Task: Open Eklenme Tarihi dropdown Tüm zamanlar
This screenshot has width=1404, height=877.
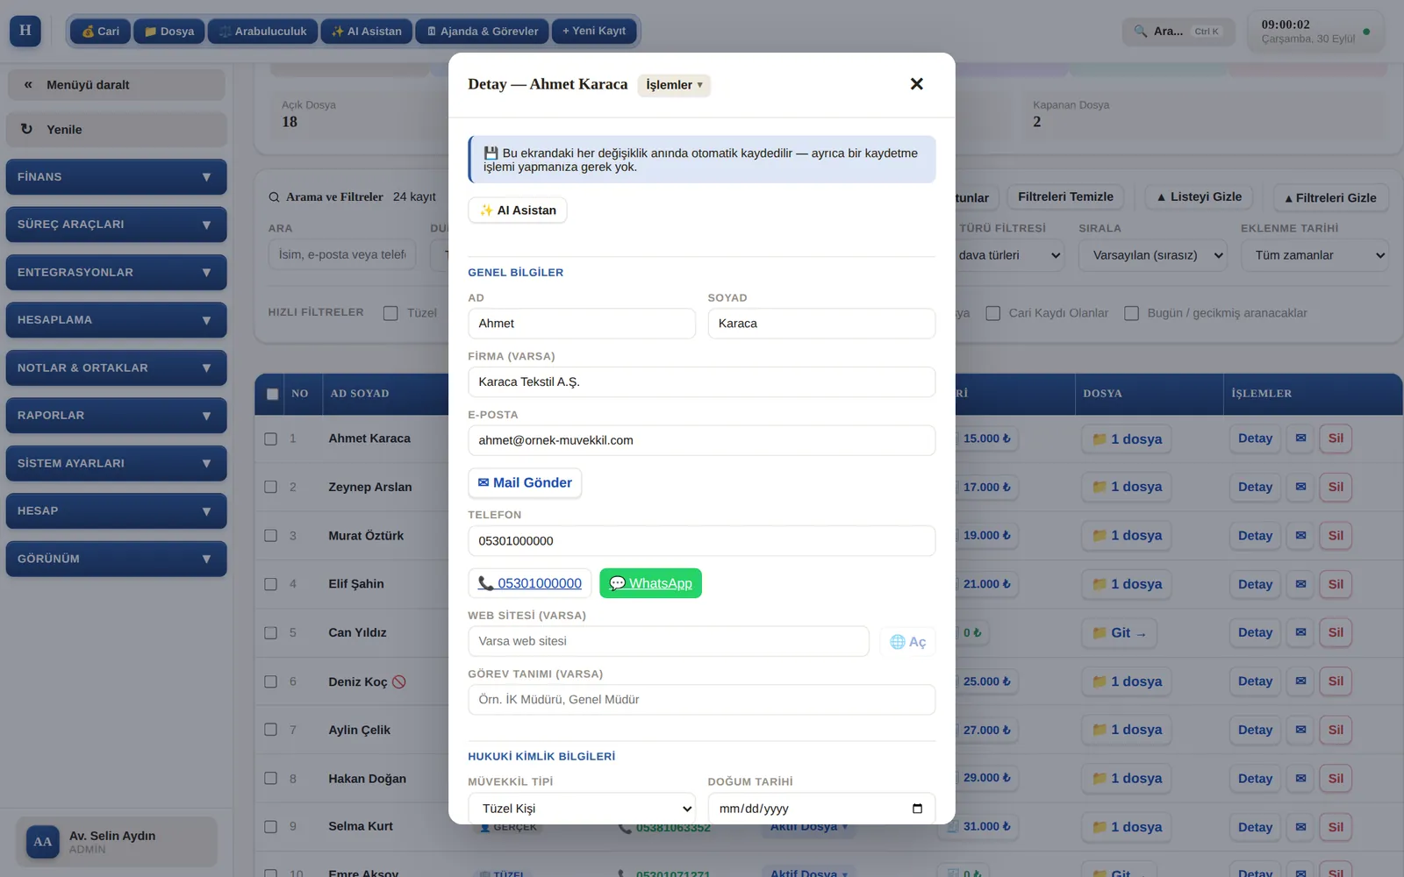Action: click(1314, 255)
